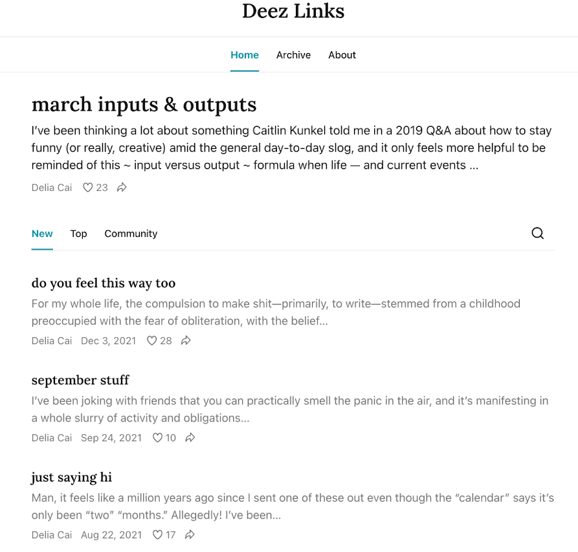Switch to the Community tab

coord(131,234)
